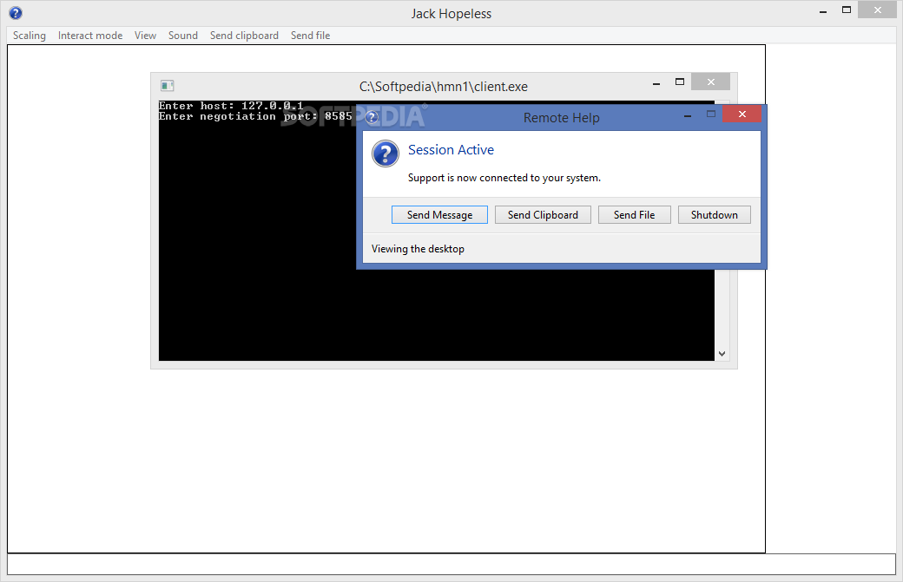The image size is (903, 582).
Task: Close the Jack Hopeless window
Action: pyautogui.click(x=877, y=10)
